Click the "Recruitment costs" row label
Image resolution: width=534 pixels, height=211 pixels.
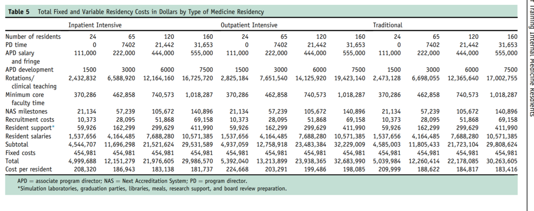(29, 119)
